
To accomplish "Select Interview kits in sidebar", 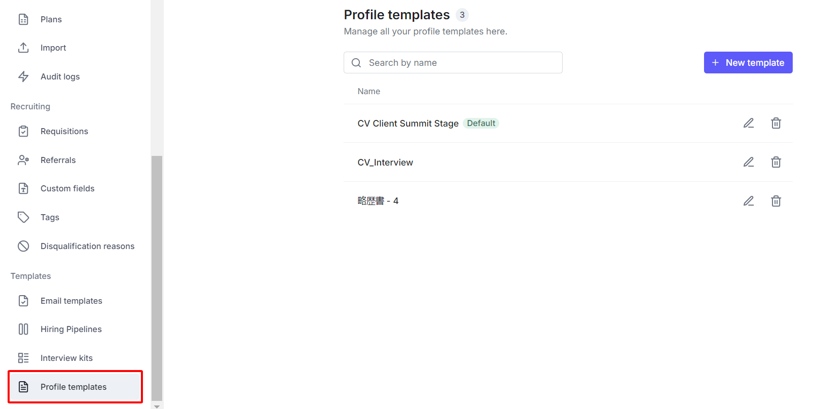I will 66,358.
